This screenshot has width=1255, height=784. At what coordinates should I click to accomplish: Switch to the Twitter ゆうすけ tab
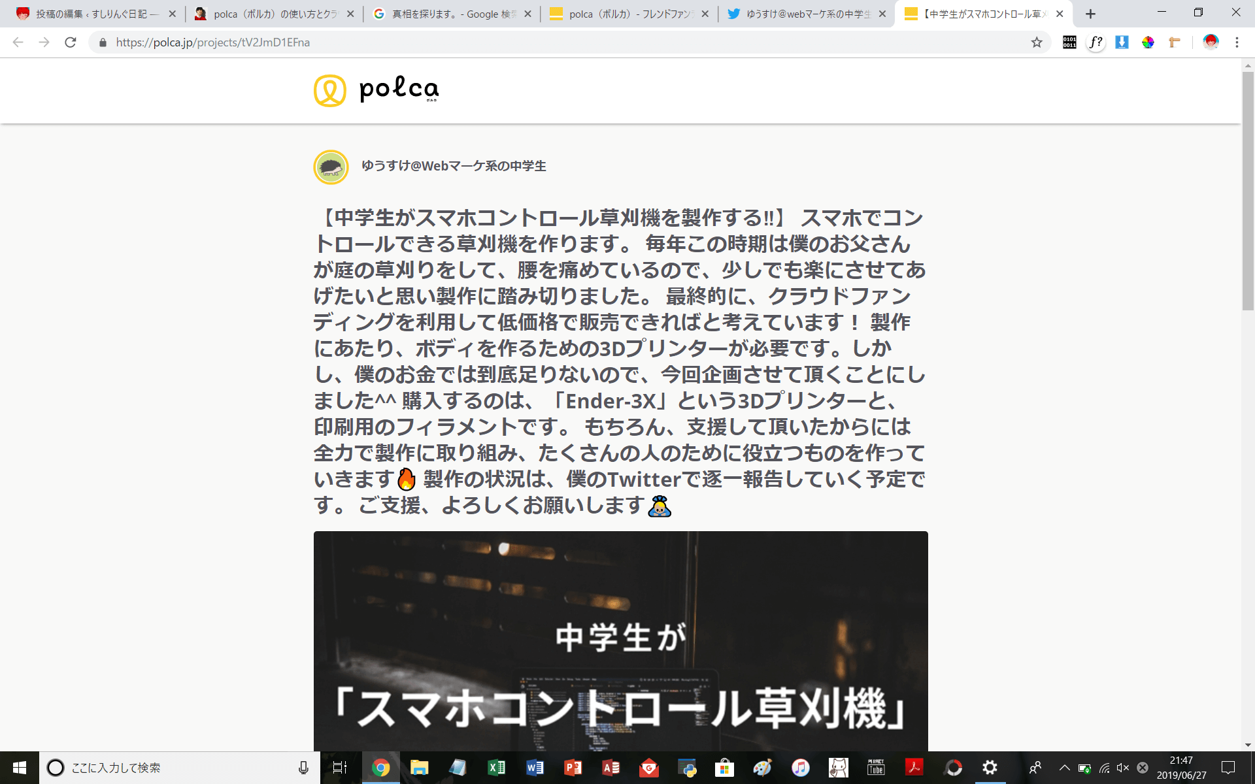(x=807, y=14)
